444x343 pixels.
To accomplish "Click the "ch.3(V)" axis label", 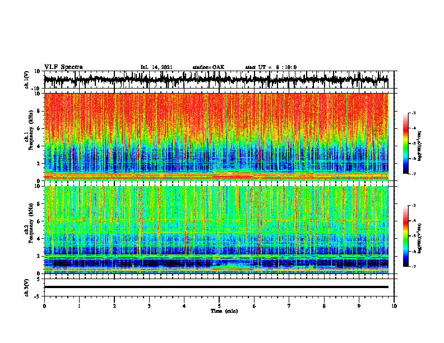I will pyautogui.click(x=27, y=288).
